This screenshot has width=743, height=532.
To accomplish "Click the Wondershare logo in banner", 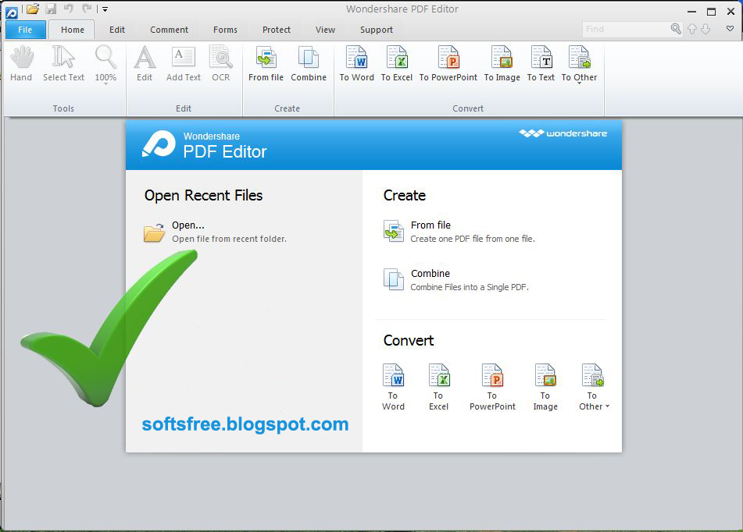I will click(563, 133).
